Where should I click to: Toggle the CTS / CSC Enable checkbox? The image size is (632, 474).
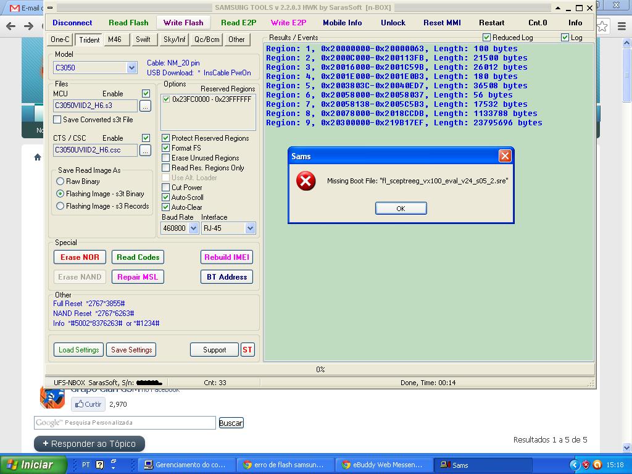tap(146, 138)
